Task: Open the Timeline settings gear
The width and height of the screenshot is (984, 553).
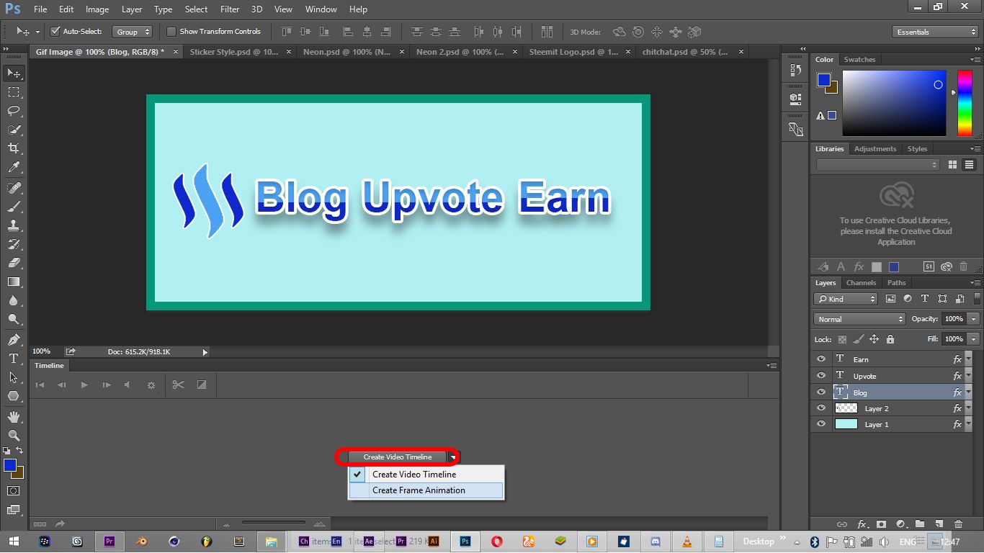Action: tap(151, 385)
